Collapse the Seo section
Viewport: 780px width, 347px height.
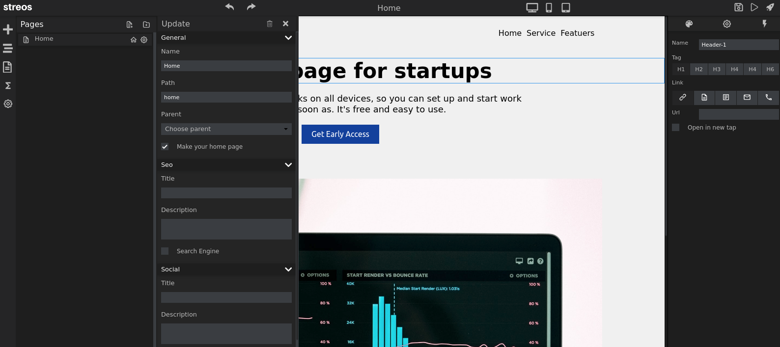pyautogui.click(x=288, y=165)
